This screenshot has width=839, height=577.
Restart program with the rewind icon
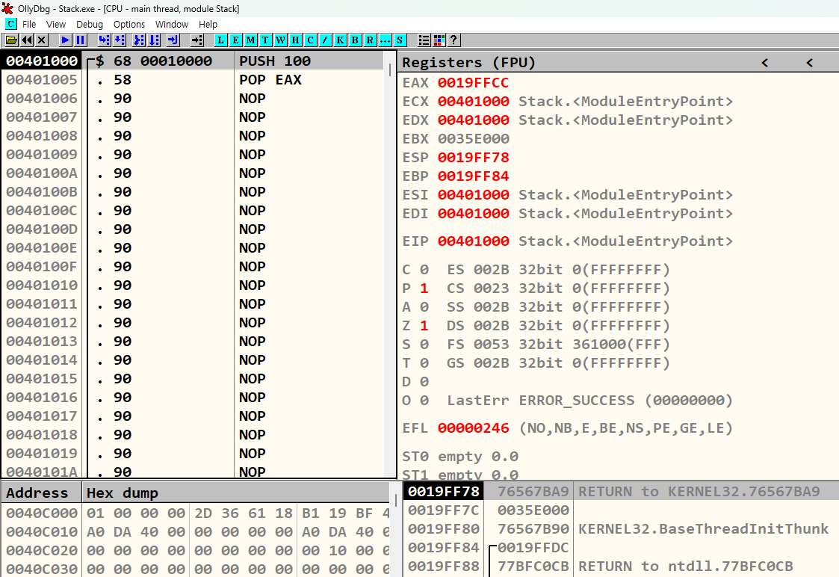coord(27,40)
